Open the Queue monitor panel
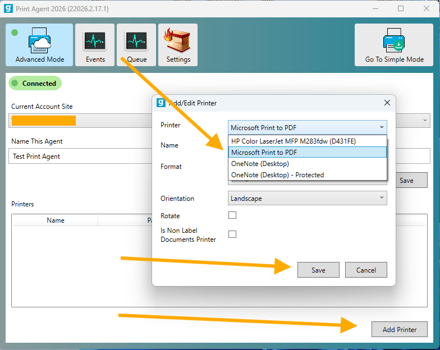Viewport: 440px width, 350px height. coord(136,45)
